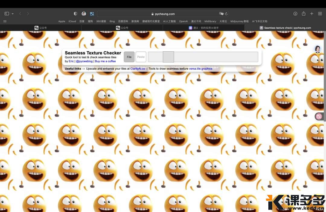Click the floating avatar assistant icon
Image resolution: width=326 pixels, height=212 pixels.
[318, 49]
